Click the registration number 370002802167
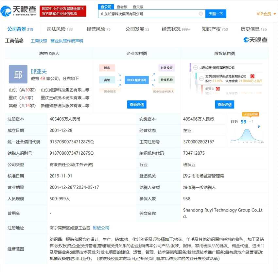The width and height of the screenshot is (278, 274). point(199,142)
